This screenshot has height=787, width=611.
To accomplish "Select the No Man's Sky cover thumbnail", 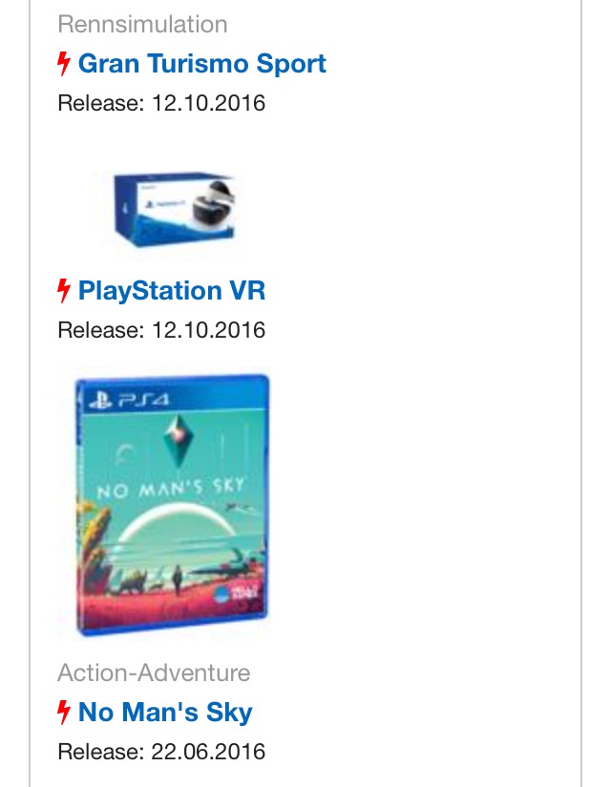I will (x=171, y=506).
